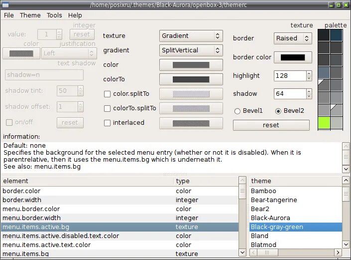Maximize the themerc editor window
The image size is (351, 260).
coord(338,4)
